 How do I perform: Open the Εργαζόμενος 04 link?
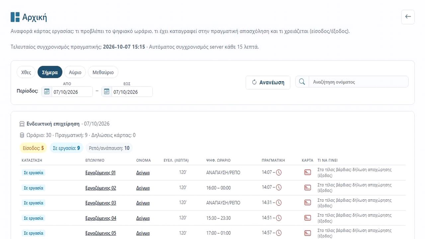click(x=101, y=218)
